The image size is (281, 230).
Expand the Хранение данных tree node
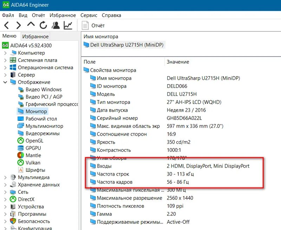coord(5,185)
